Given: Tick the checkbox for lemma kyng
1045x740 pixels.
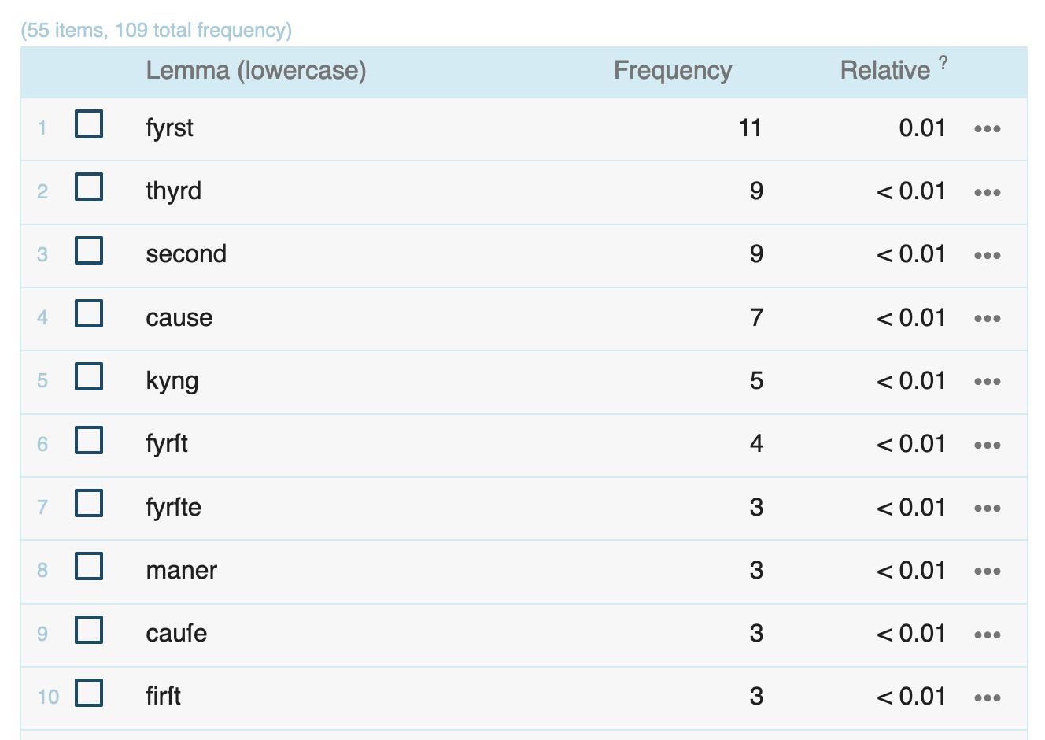Looking at the screenshot, I should pos(89,377).
